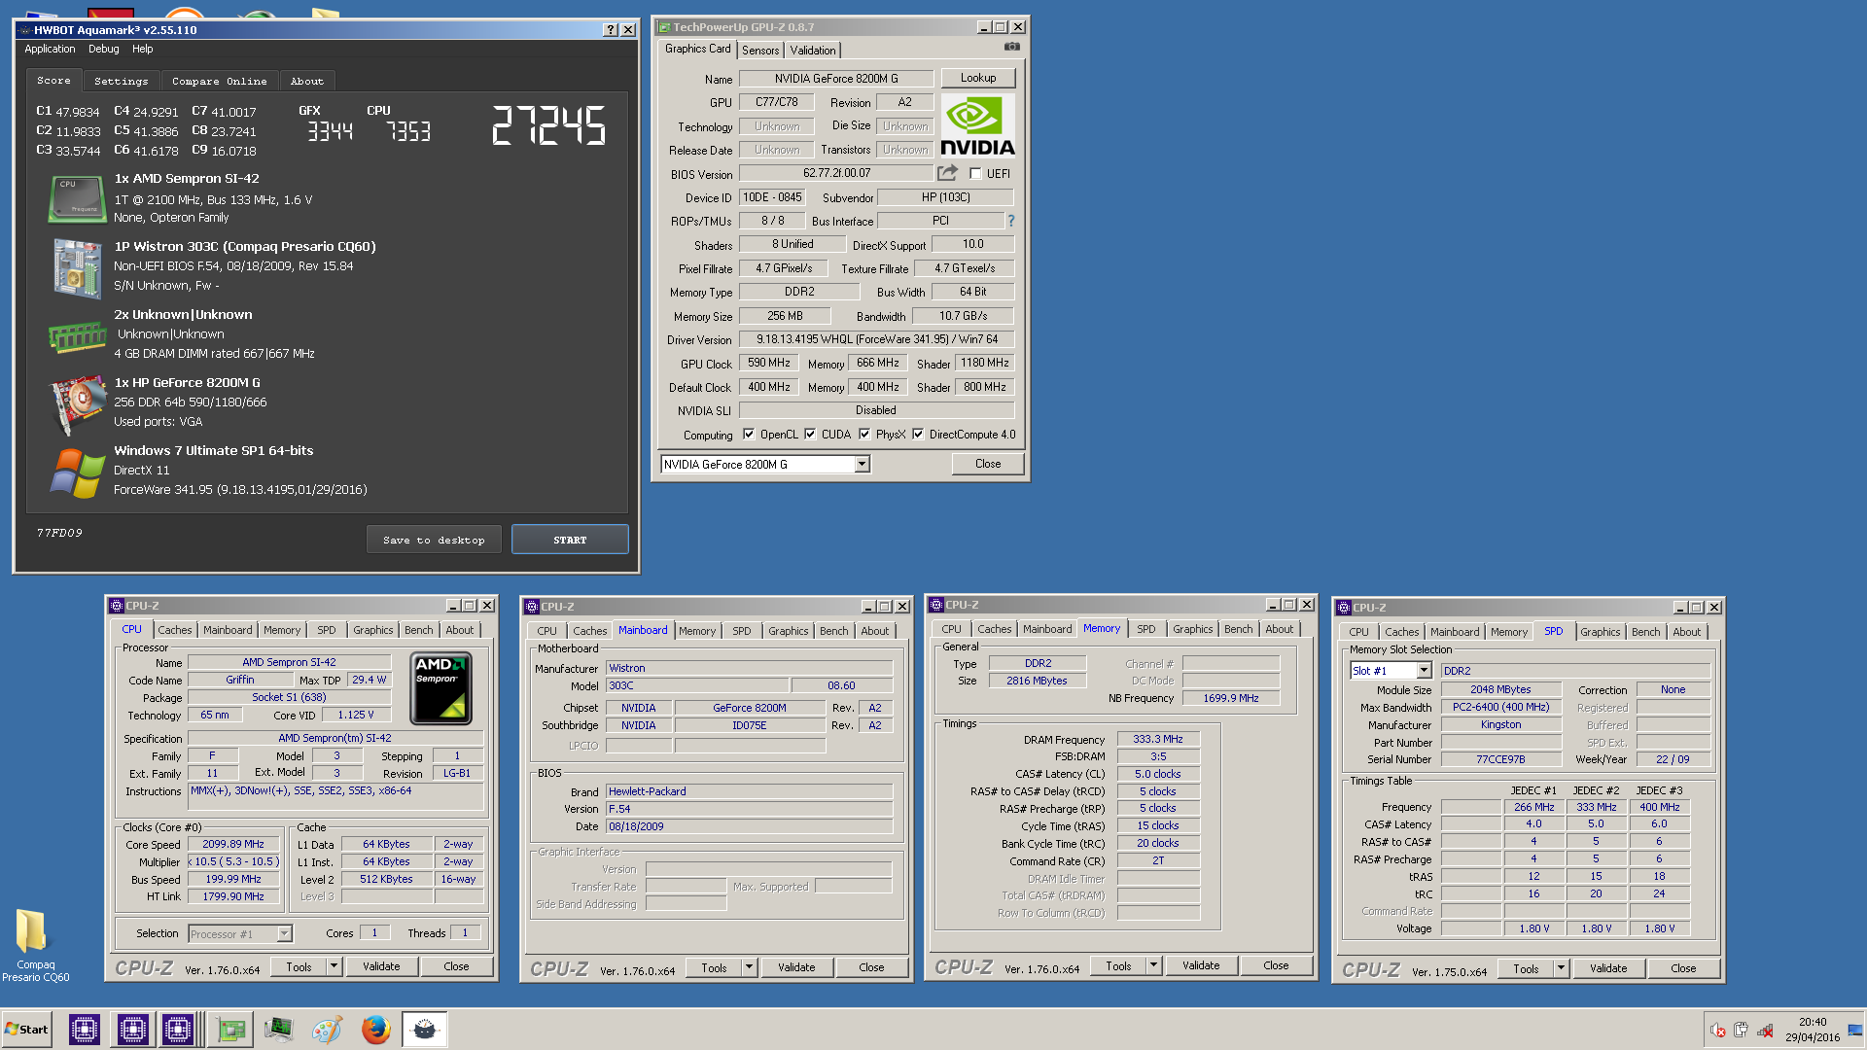The width and height of the screenshot is (1867, 1050).
Task: Open the Settings tab in Aquamark
Action: (x=122, y=82)
